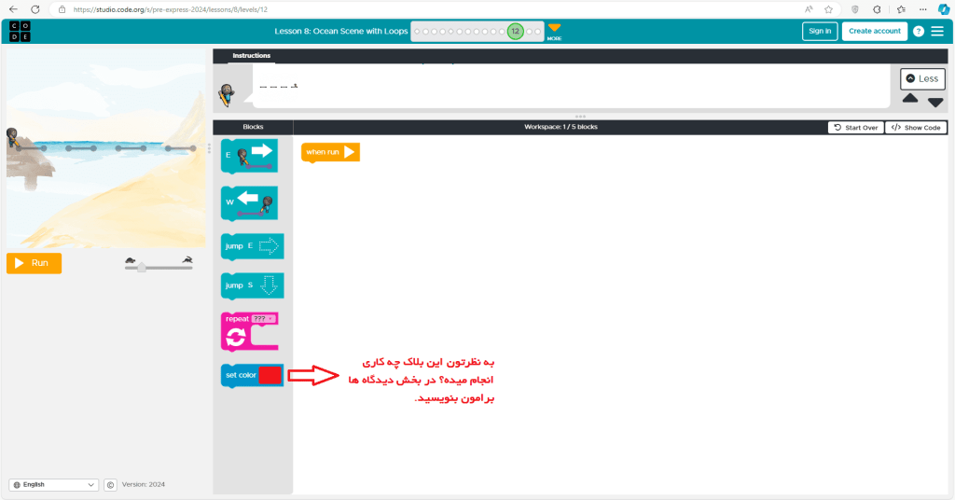Click the Workspace: 1 / 5 blocks header

coord(561,127)
